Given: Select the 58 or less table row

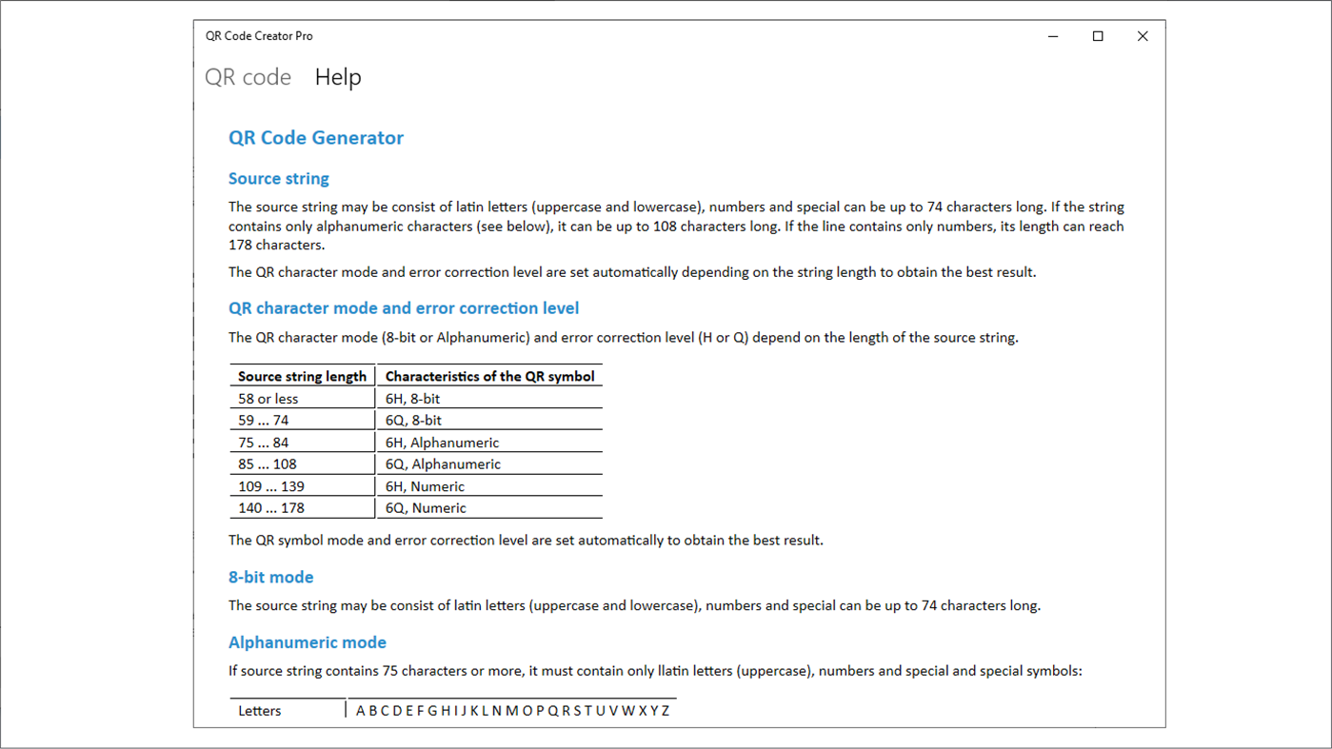Looking at the screenshot, I should pyautogui.click(x=267, y=398).
